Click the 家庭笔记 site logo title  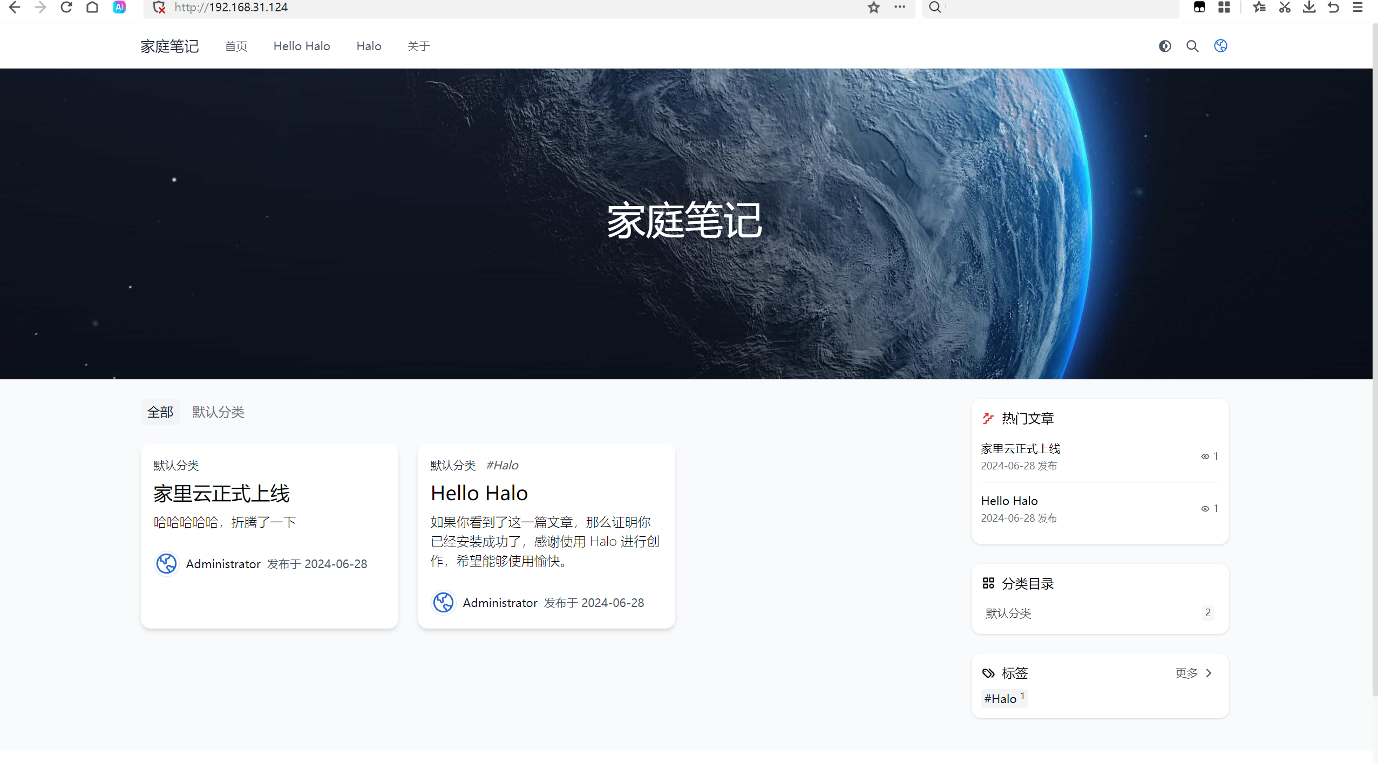tap(169, 46)
